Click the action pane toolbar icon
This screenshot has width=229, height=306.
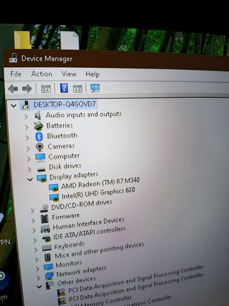click(x=78, y=89)
